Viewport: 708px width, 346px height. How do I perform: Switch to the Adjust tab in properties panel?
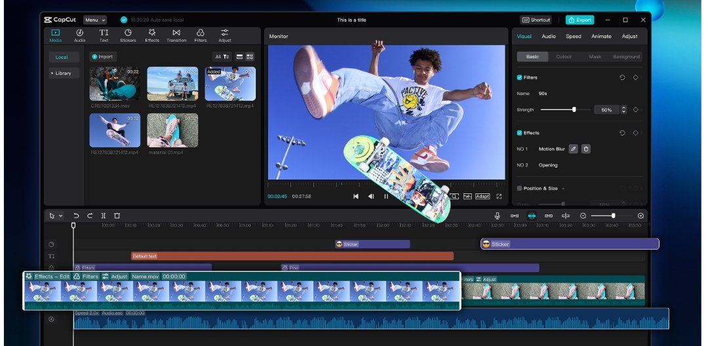pyautogui.click(x=629, y=36)
